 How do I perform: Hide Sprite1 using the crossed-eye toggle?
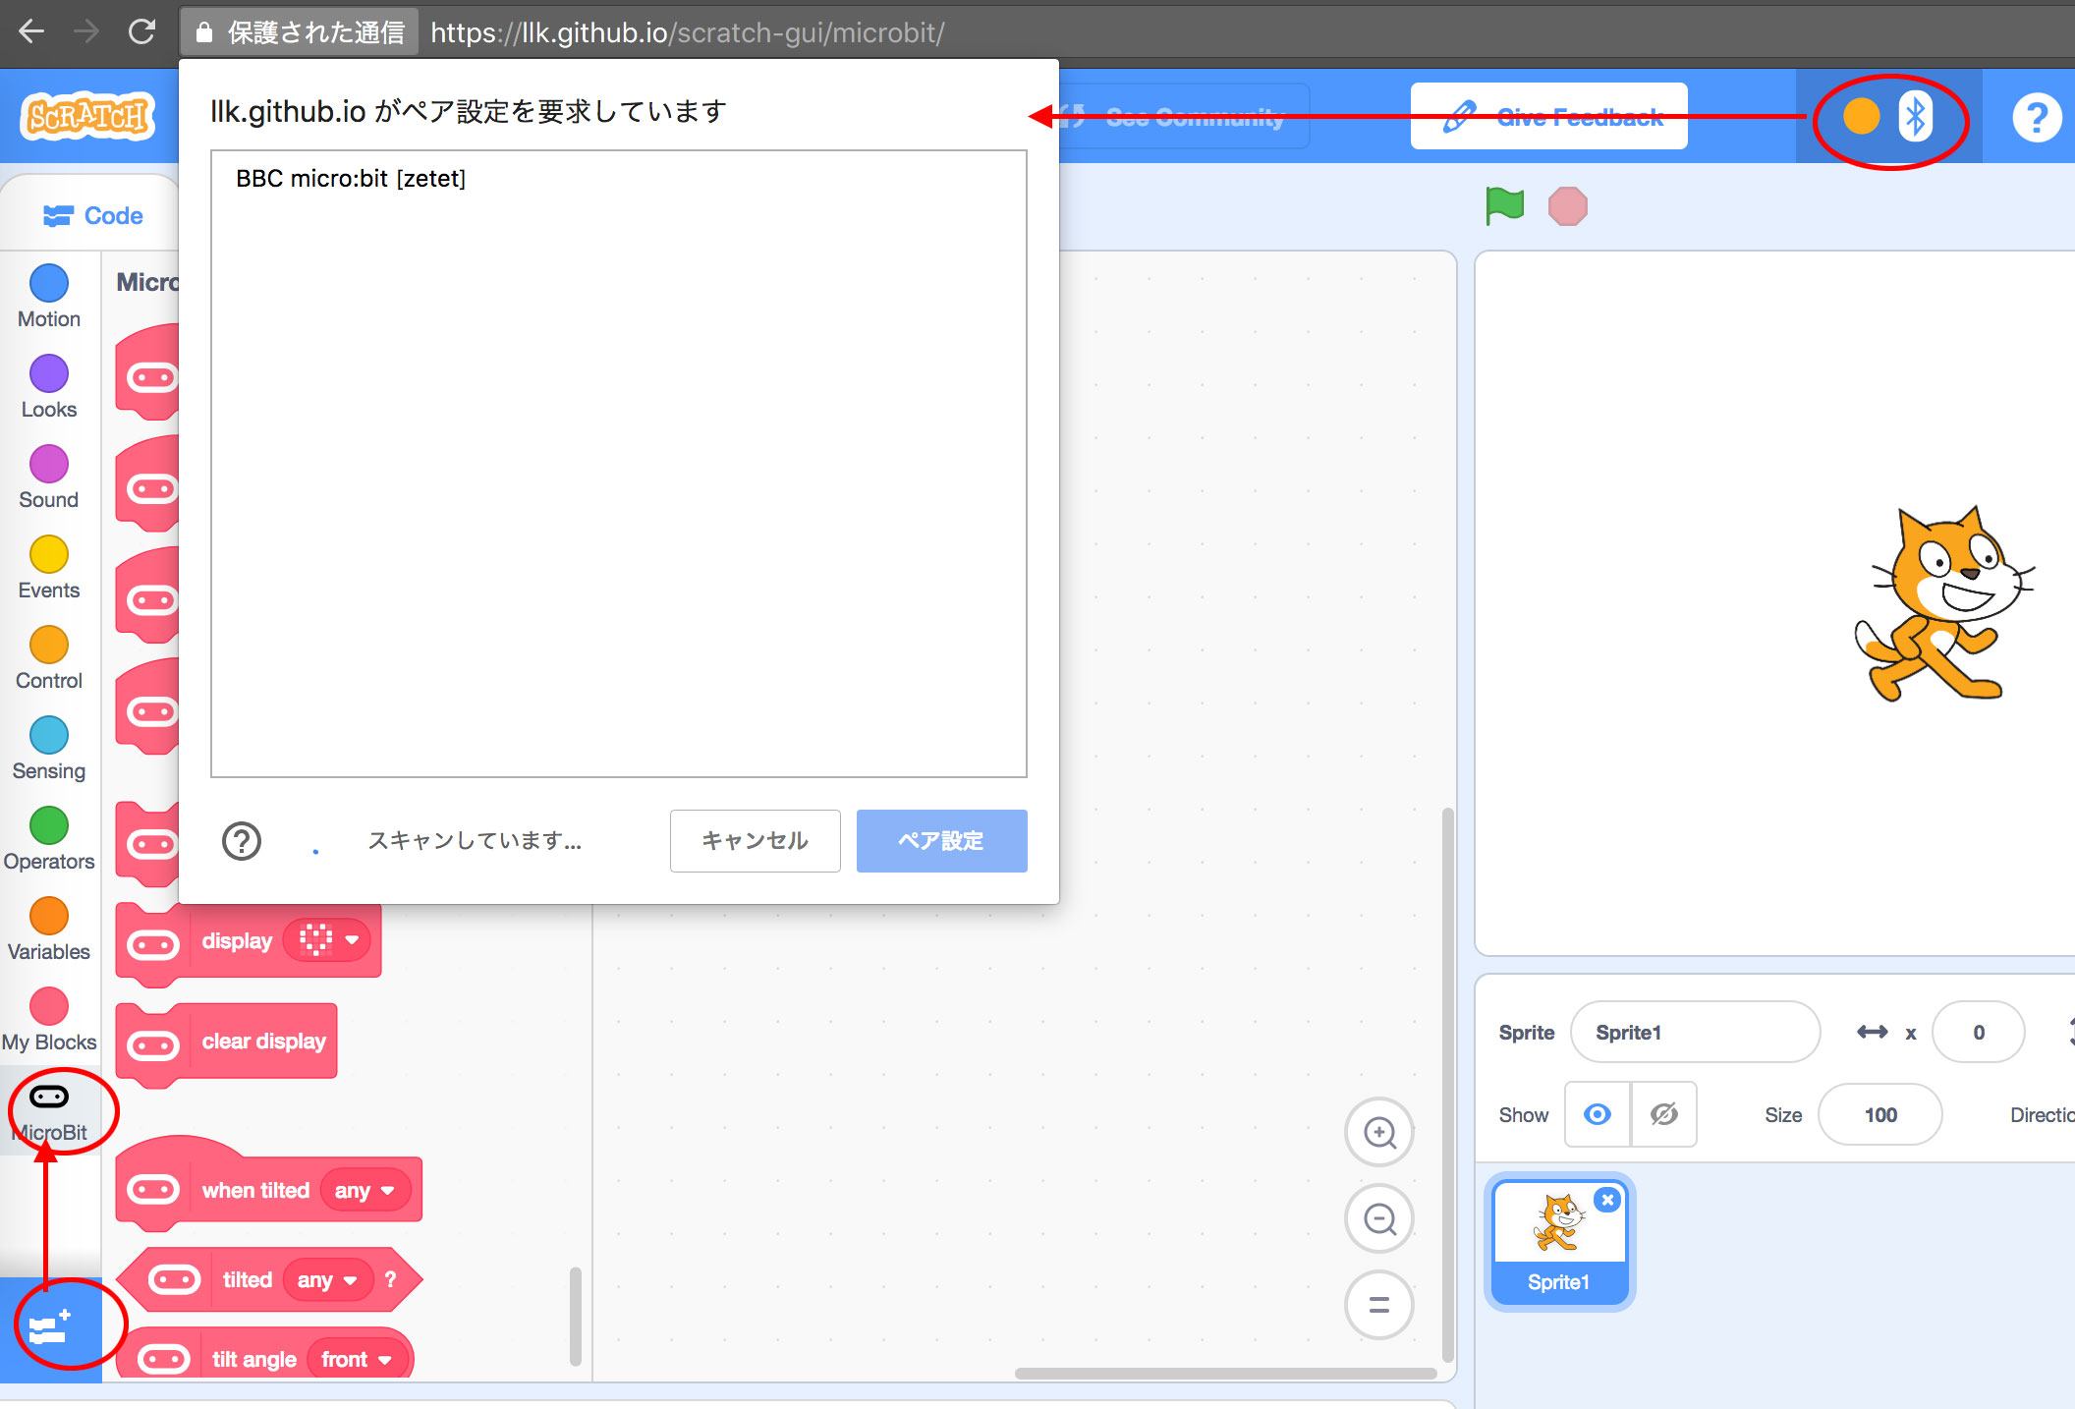[1663, 1114]
